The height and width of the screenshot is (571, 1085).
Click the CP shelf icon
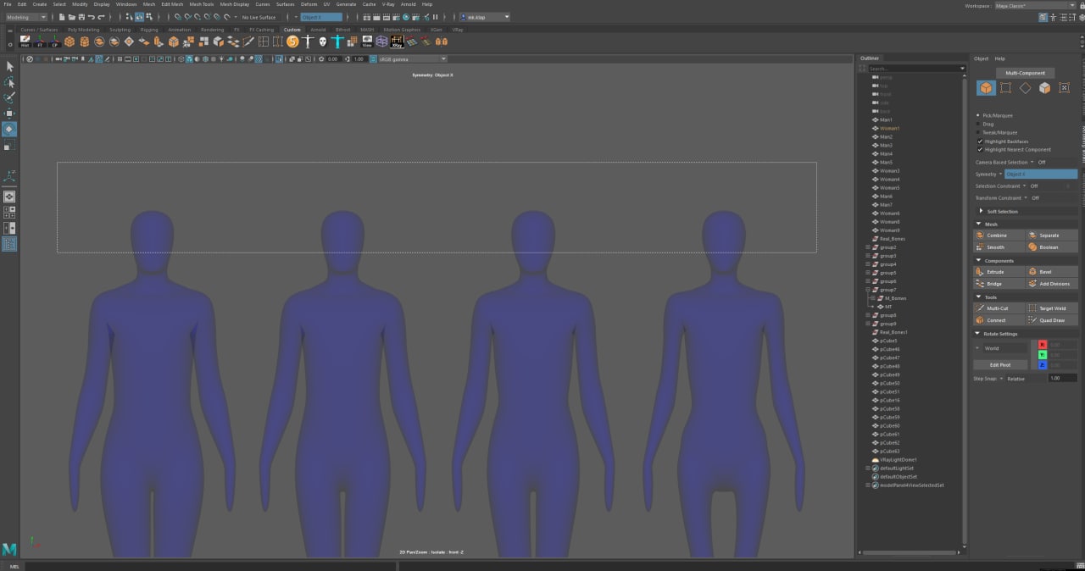pos(54,41)
